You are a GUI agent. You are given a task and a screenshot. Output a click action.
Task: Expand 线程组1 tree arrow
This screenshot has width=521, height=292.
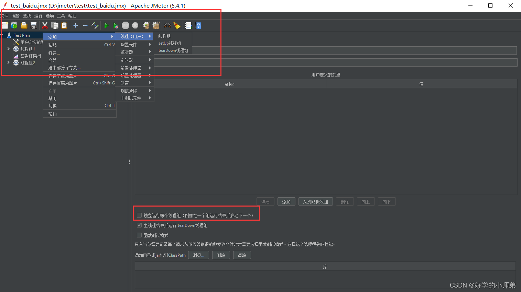9,49
